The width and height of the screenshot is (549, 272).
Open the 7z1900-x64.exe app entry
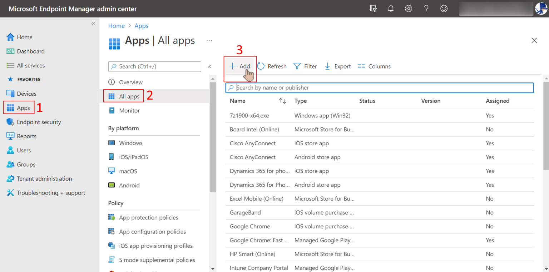click(x=249, y=116)
